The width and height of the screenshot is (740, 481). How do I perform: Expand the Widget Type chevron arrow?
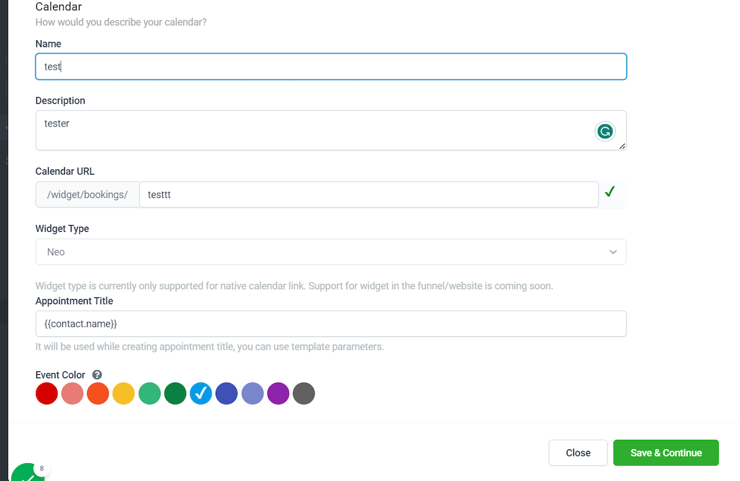(x=613, y=252)
